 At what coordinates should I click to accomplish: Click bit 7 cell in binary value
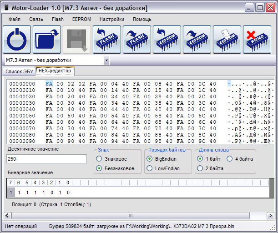[x=11, y=192]
